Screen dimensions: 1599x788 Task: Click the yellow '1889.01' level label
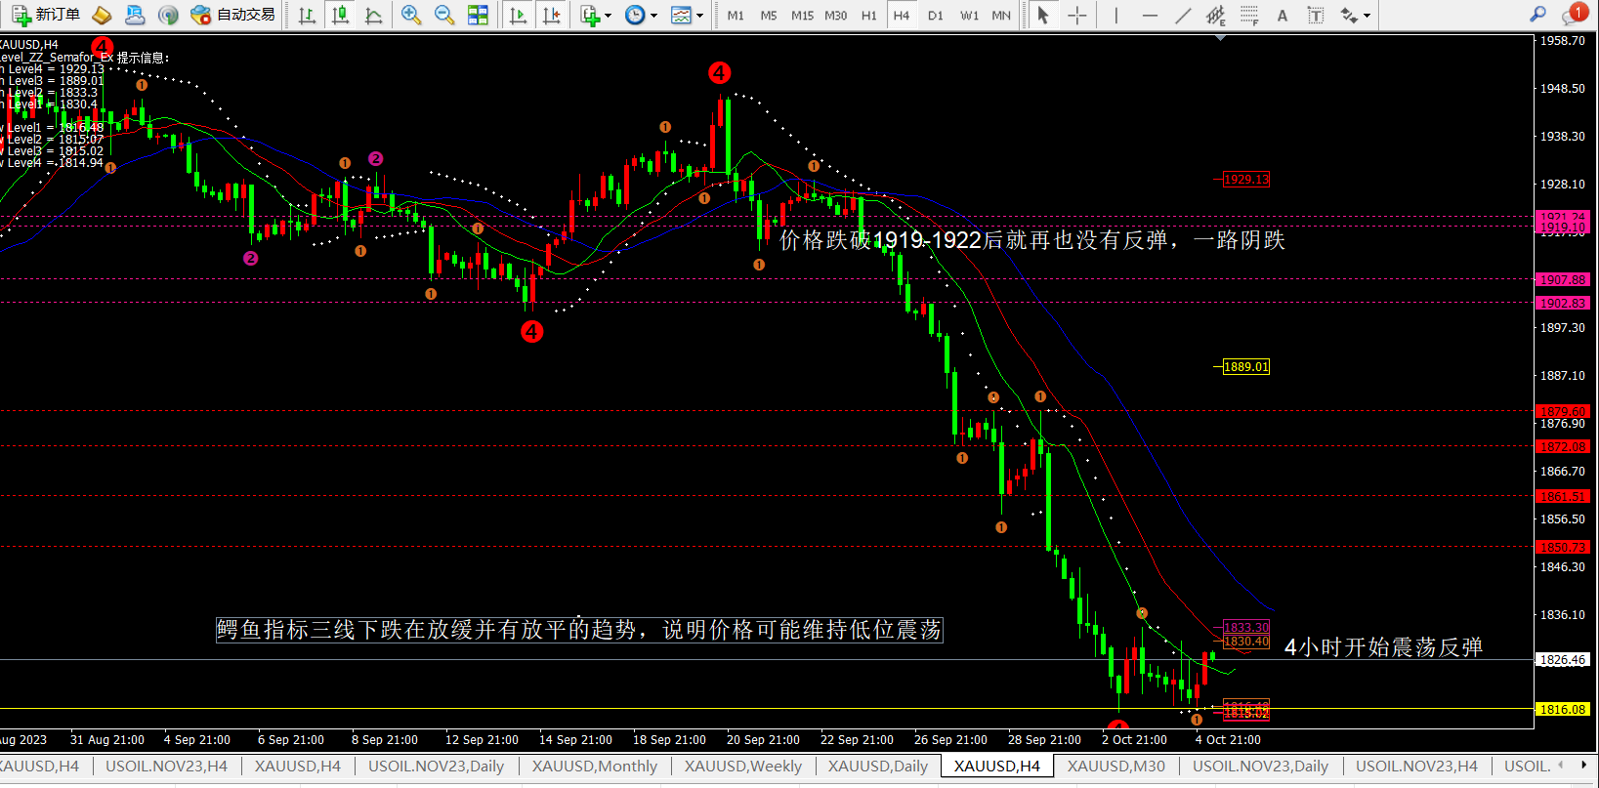click(x=1246, y=367)
